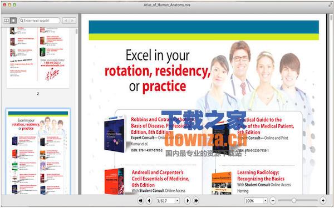Jump to the last page button
This screenshot has height=208, width=334.
click(x=196, y=201)
